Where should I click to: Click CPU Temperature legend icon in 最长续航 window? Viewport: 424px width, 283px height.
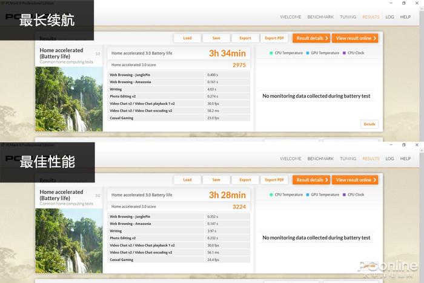272,53
